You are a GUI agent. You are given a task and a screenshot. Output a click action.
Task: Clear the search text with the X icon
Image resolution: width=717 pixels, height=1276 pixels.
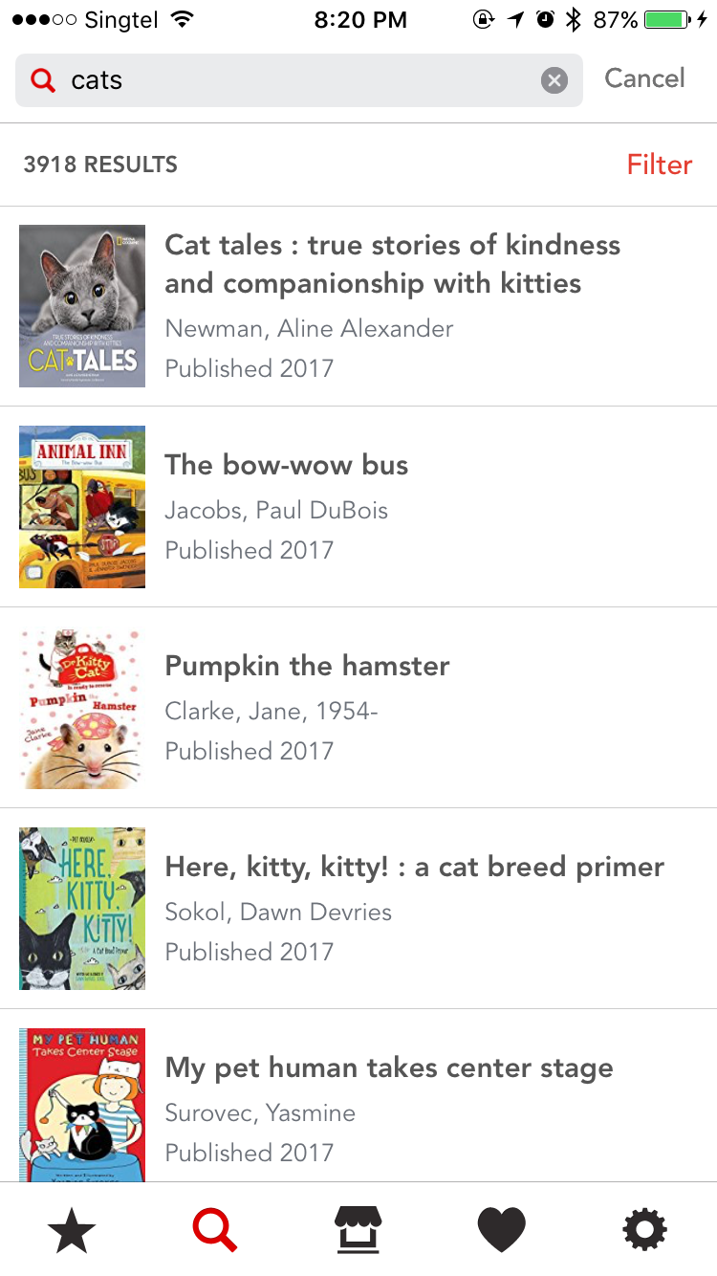(x=554, y=80)
